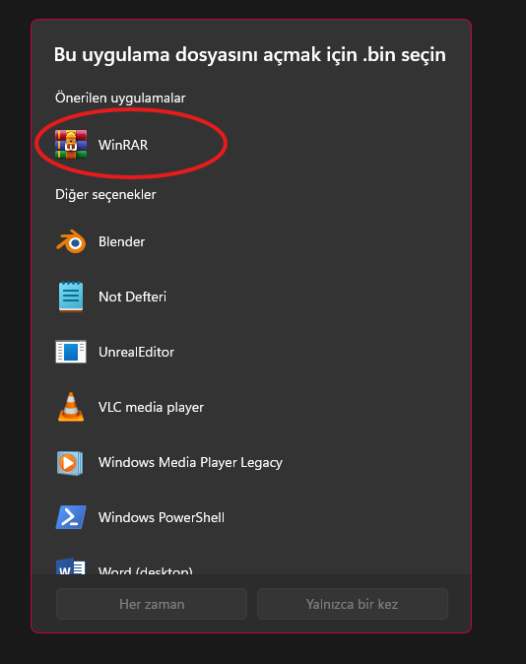526x664 pixels.
Task: Click the Her zaman button
Action: point(152,604)
